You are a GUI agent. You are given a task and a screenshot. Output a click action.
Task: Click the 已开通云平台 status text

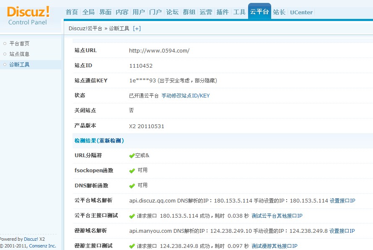coord(144,96)
